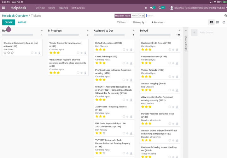Click the CREATE button
The image size is (227, 158).
pyautogui.click(x=9, y=22)
